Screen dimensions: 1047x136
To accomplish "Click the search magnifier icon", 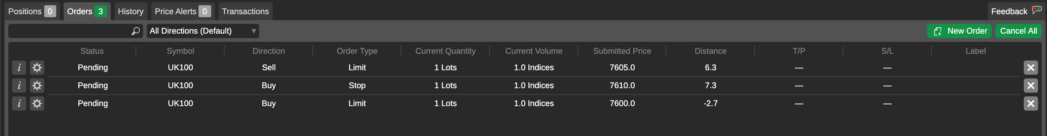I will tap(136, 31).
